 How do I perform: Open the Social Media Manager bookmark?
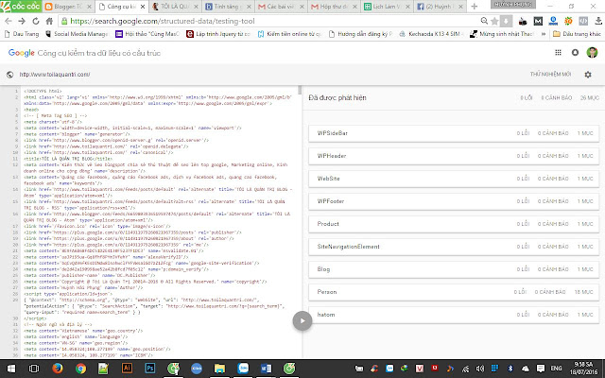tap(77, 34)
